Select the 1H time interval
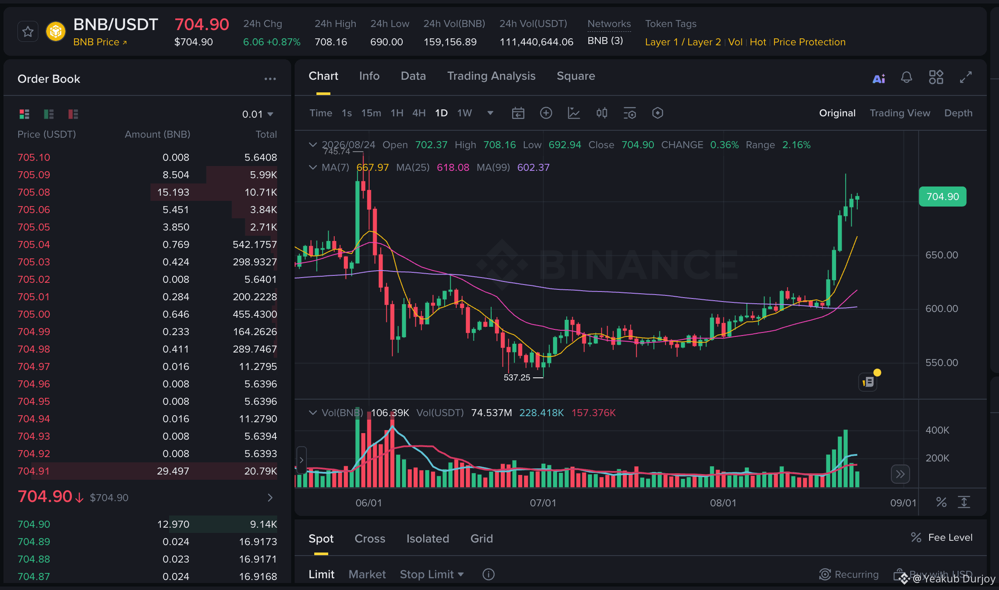Image resolution: width=999 pixels, height=590 pixels. point(397,113)
